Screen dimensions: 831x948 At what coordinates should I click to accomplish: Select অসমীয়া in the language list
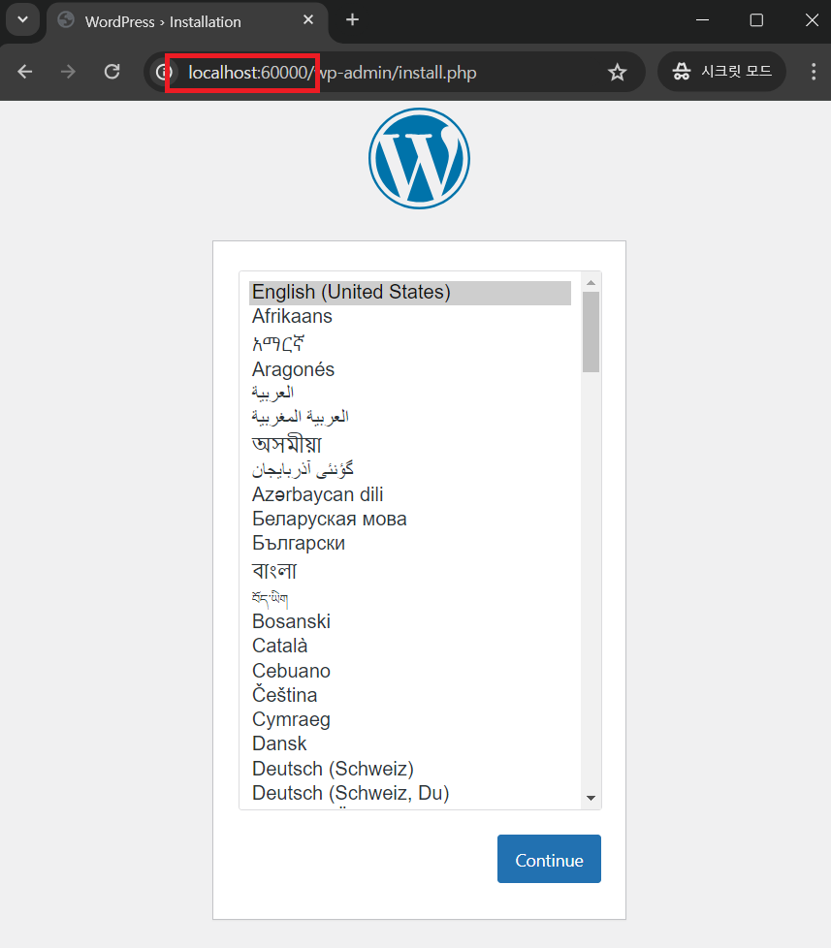pos(410,444)
